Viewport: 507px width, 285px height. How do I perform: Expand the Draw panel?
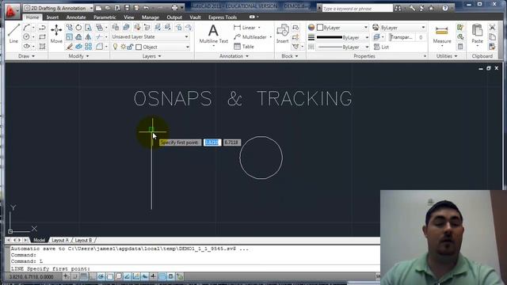[26, 56]
